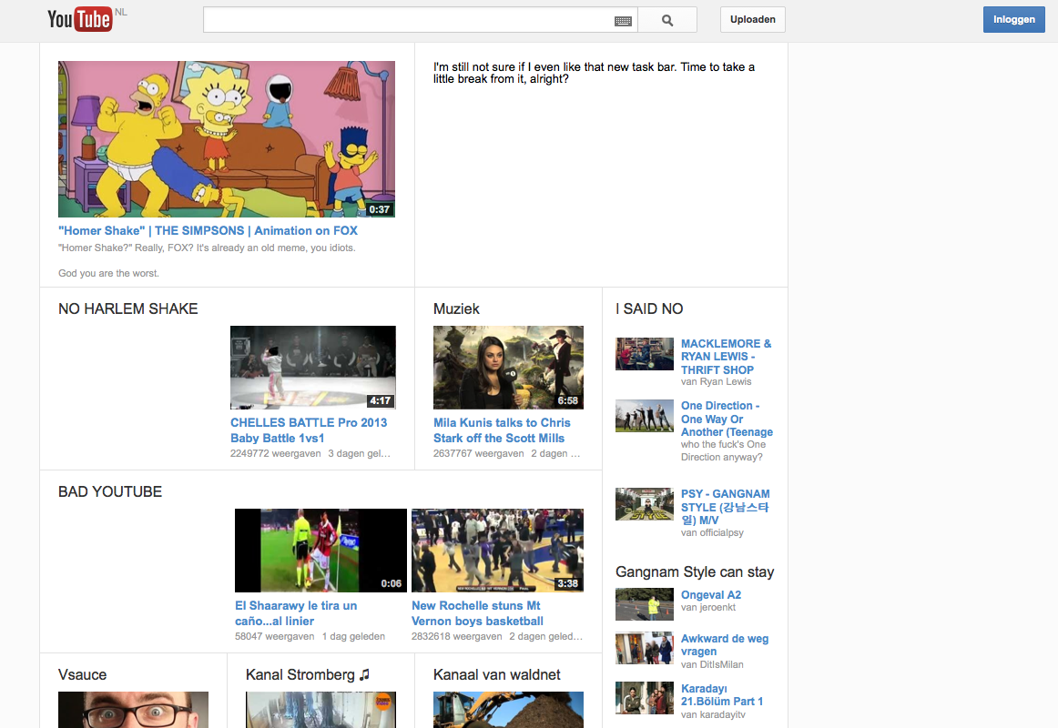This screenshot has width=1058, height=728.
Task: Click the NO HARLEM SHAKE section heading
Action: pos(128,308)
